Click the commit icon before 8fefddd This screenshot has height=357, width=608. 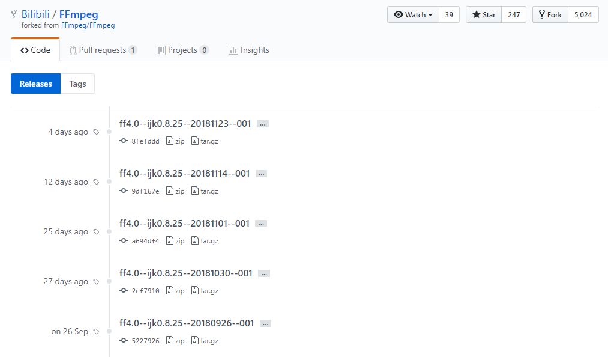coord(124,141)
